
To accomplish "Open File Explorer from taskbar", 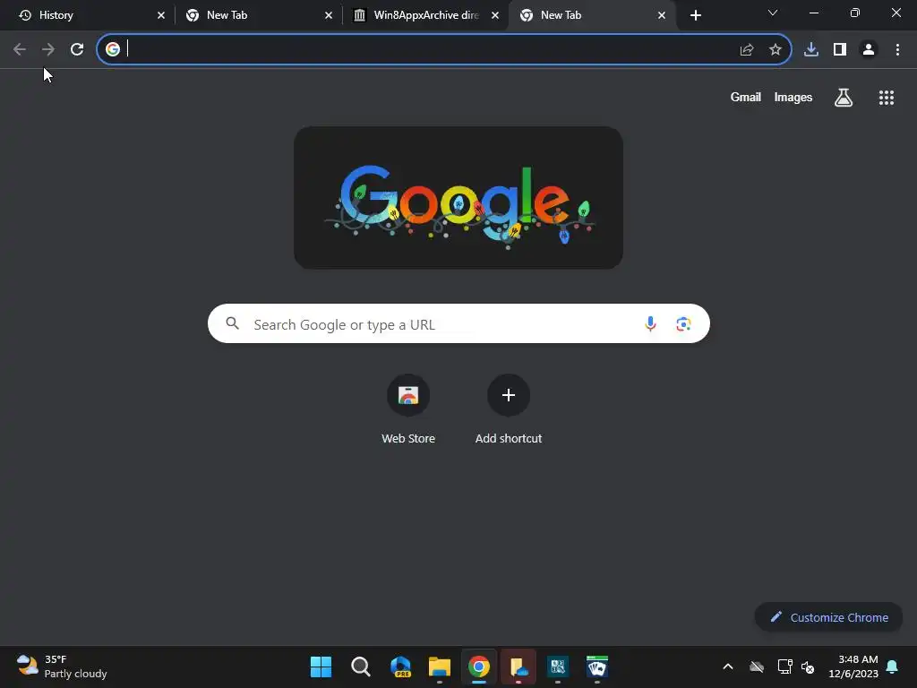I will [439, 666].
